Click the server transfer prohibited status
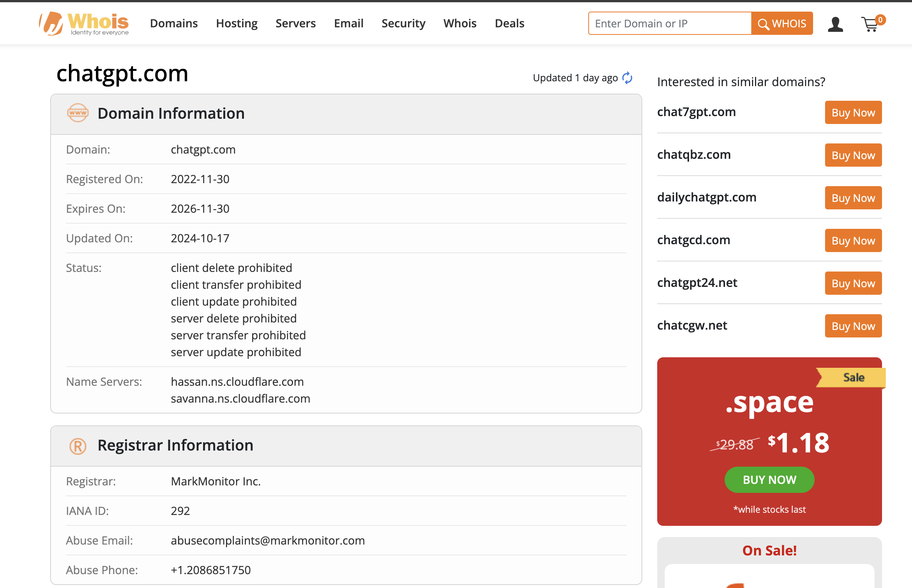Image resolution: width=912 pixels, height=588 pixels. (x=238, y=335)
